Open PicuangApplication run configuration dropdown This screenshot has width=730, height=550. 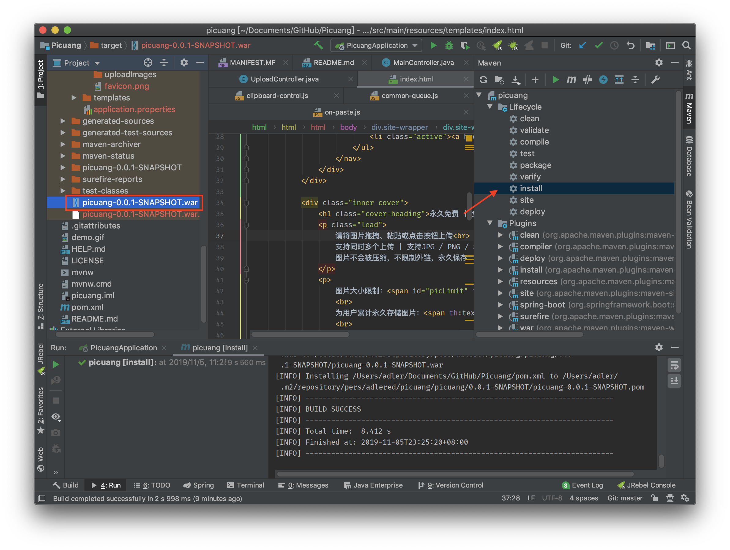pos(376,45)
